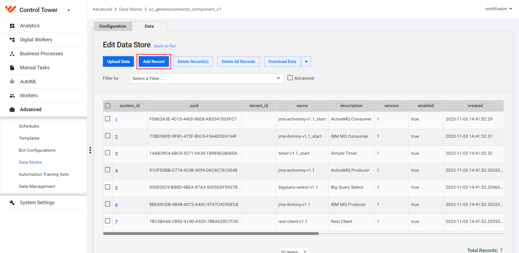Click the Advanced breadcrumb link

coord(103,9)
